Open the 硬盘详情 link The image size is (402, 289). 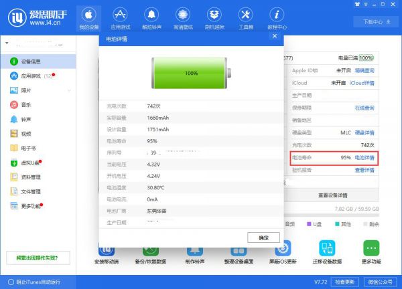point(364,133)
